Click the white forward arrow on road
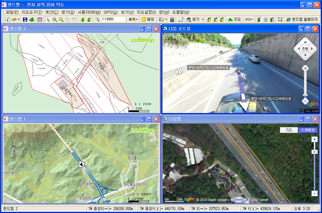 tap(245, 103)
